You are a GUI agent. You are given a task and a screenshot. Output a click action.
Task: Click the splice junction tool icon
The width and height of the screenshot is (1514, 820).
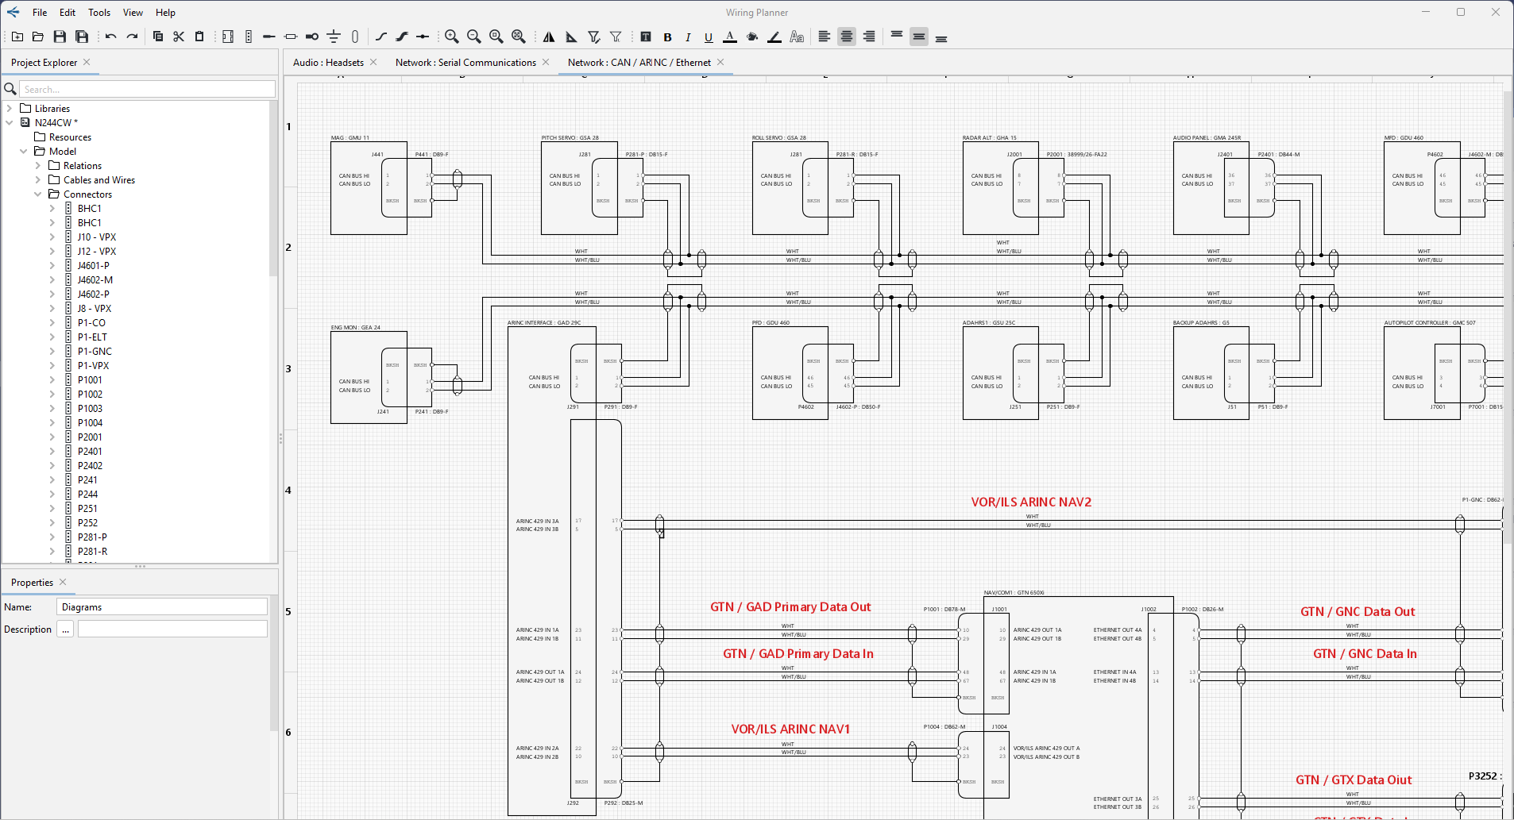423,37
